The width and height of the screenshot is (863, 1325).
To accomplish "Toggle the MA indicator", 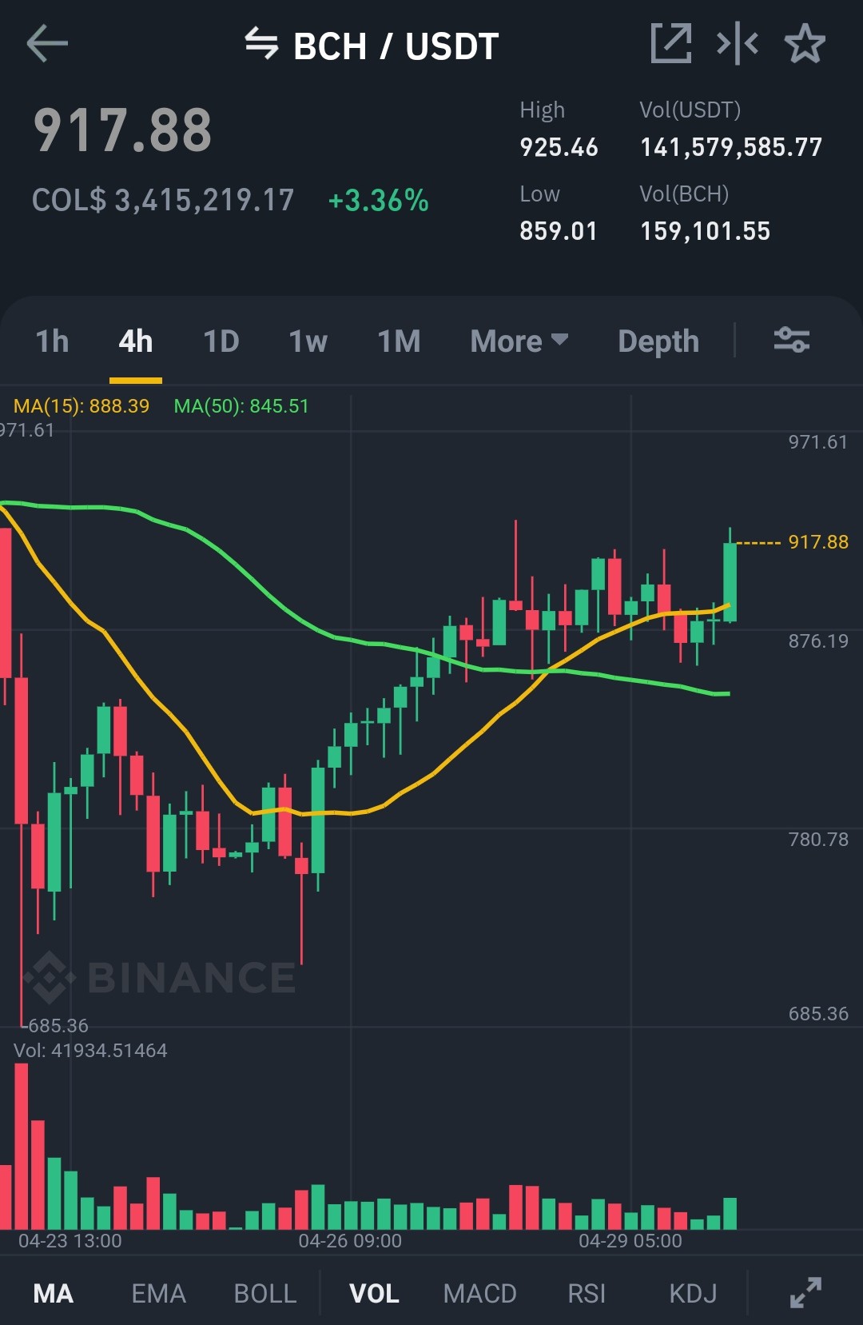I will pyautogui.click(x=54, y=1293).
